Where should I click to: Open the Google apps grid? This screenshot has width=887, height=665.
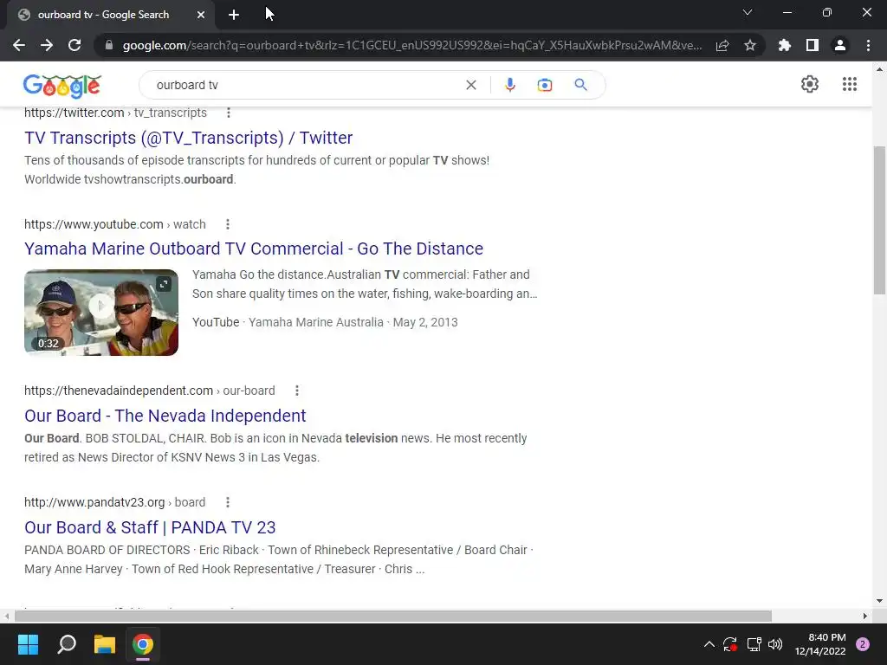tap(849, 84)
